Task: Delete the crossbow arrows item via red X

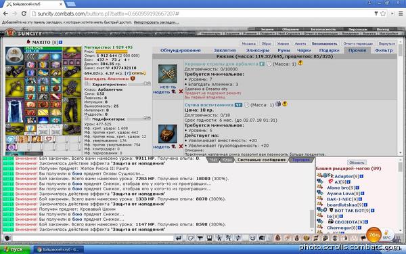Action: (181, 91)
